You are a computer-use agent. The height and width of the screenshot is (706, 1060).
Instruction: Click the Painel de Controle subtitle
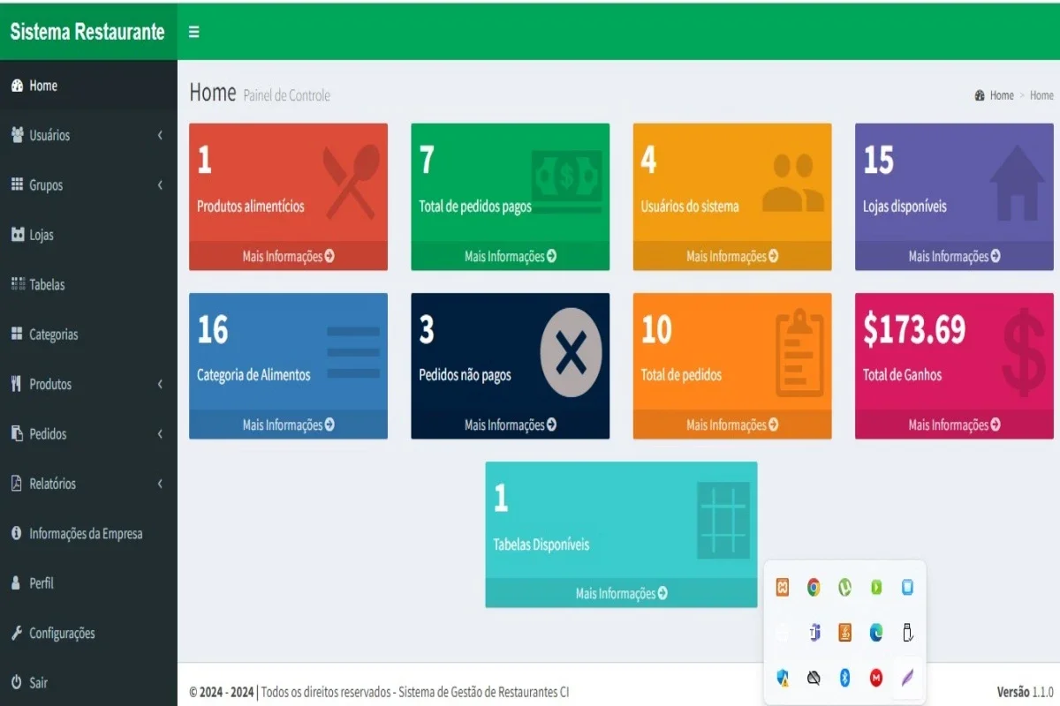click(286, 95)
